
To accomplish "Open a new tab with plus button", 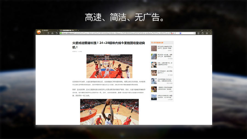I will 78,30.
